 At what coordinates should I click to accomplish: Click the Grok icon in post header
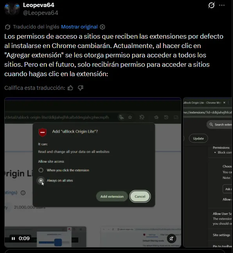point(211,5)
